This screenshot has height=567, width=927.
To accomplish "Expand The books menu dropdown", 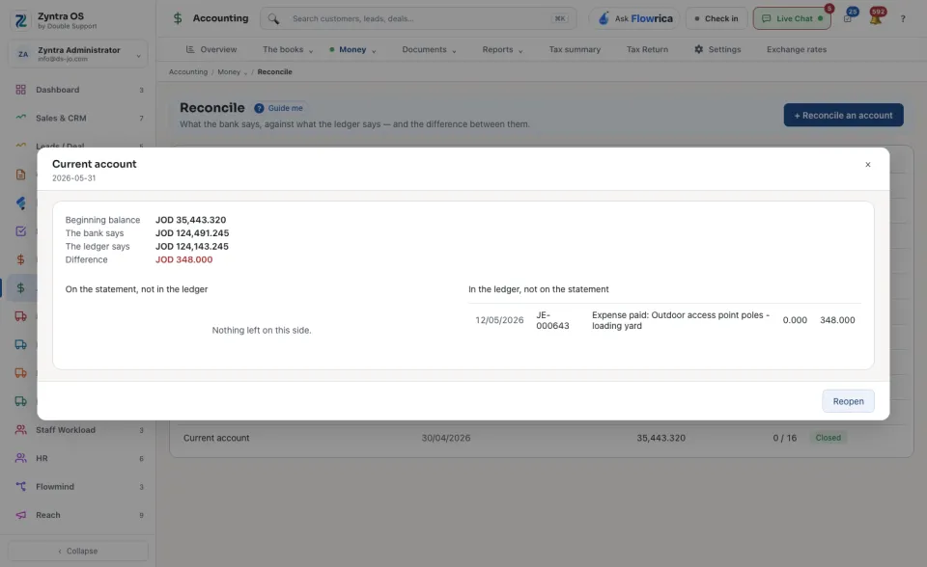I will click(x=288, y=49).
